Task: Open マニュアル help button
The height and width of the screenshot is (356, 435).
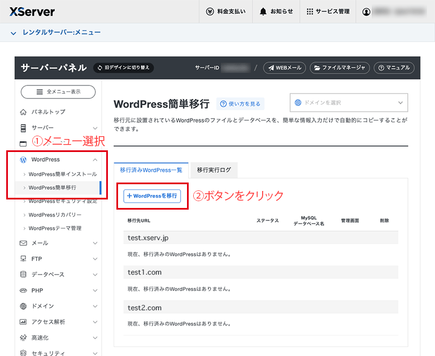Action: point(394,68)
